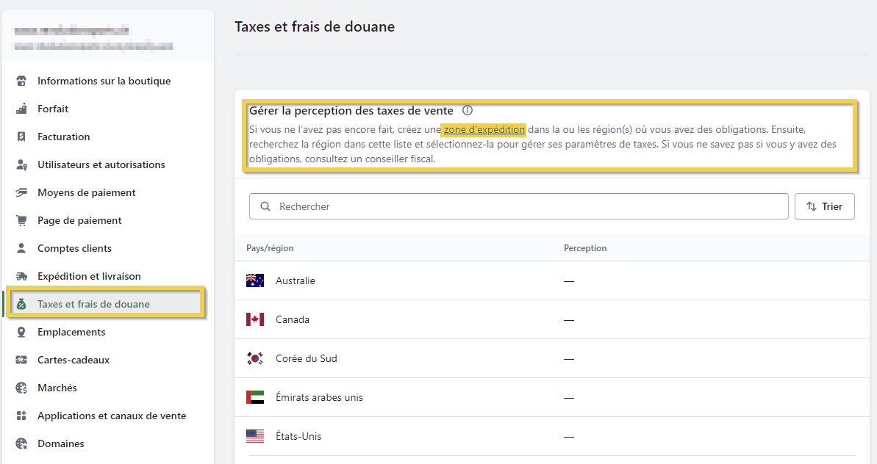Follow the zone d'expédition link
The width and height of the screenshot is (877, 464).
point(484,130)
